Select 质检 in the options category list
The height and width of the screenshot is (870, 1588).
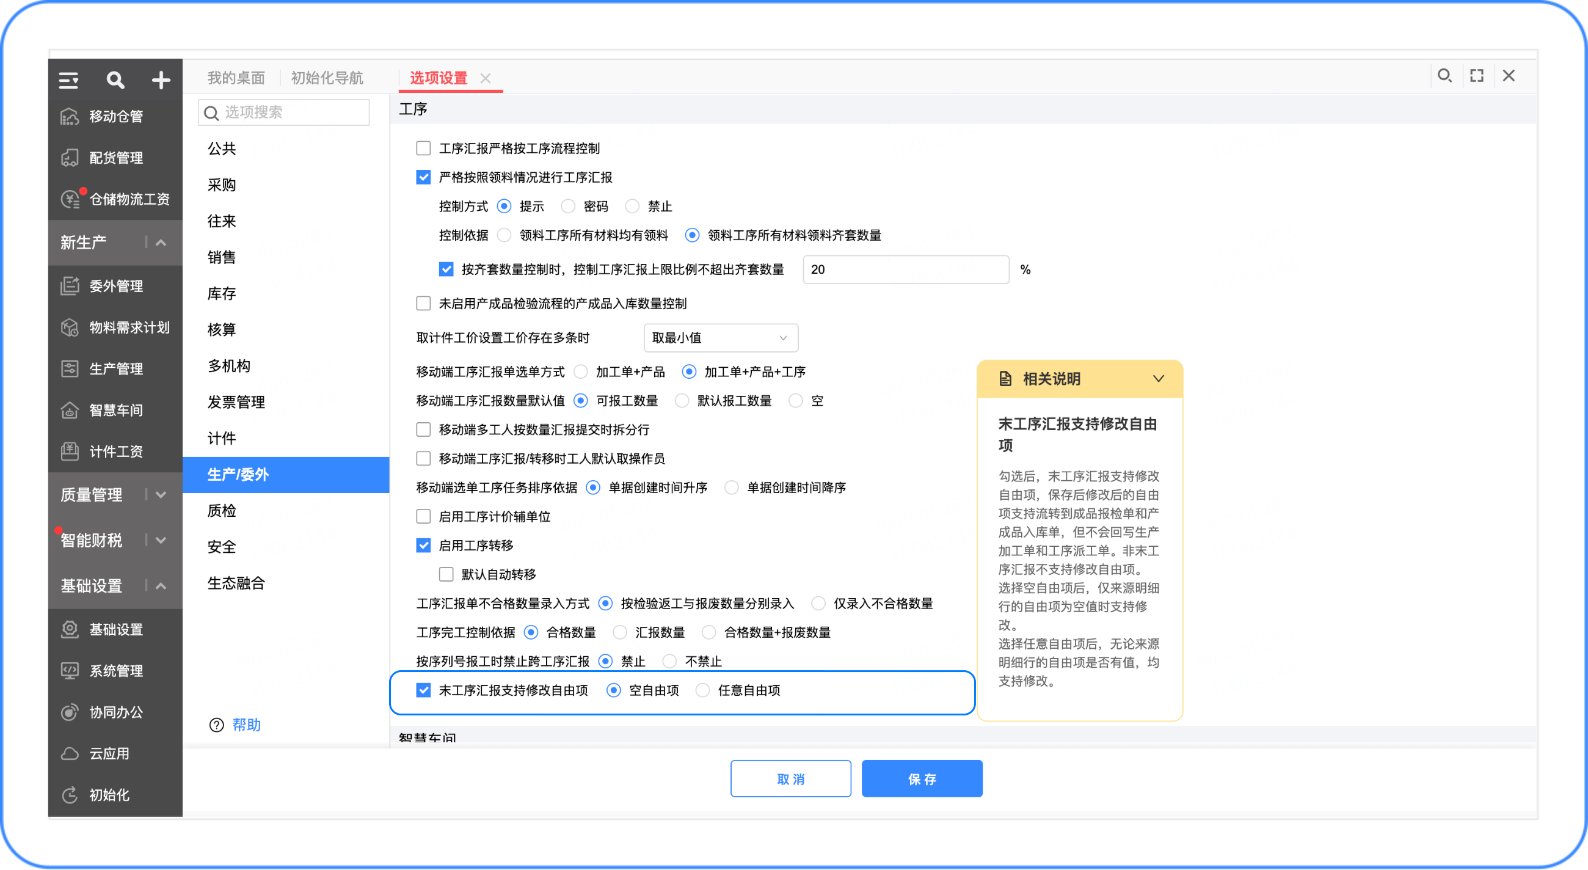coord(222,511)
